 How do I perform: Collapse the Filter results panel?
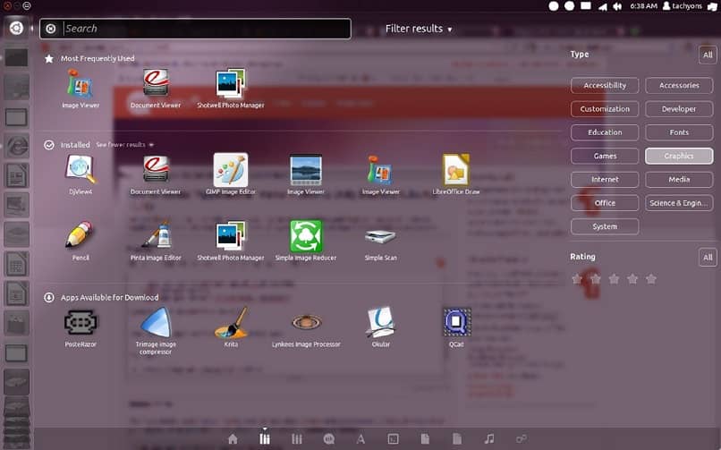[x=419, y=29]
